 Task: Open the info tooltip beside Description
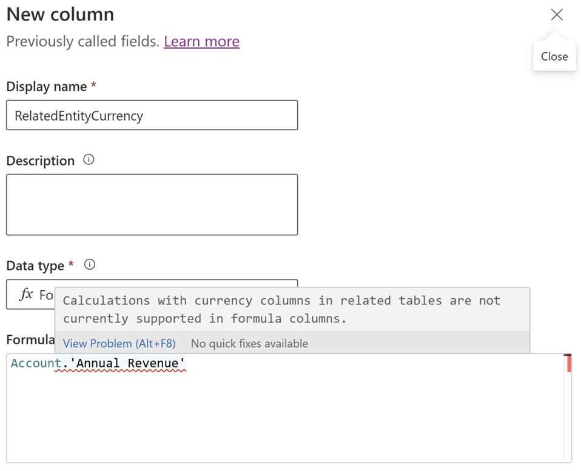pyautogui.click(x=89, y=159)
